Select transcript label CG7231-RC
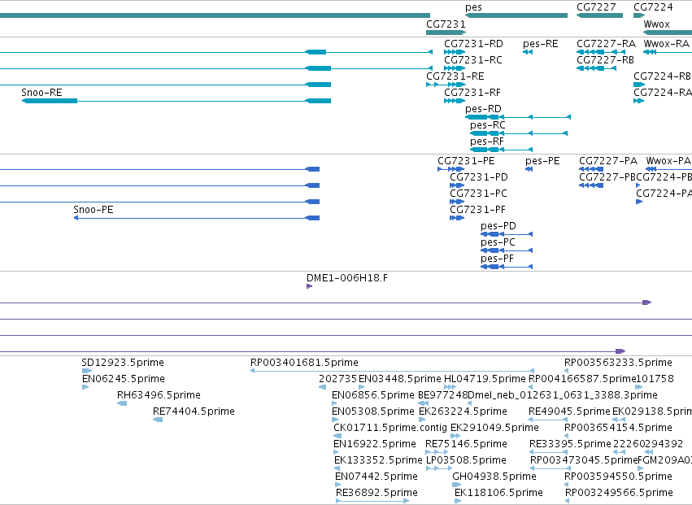Image resolution: width=692 pixels, height=505 pixels. [x=473, y=60]
